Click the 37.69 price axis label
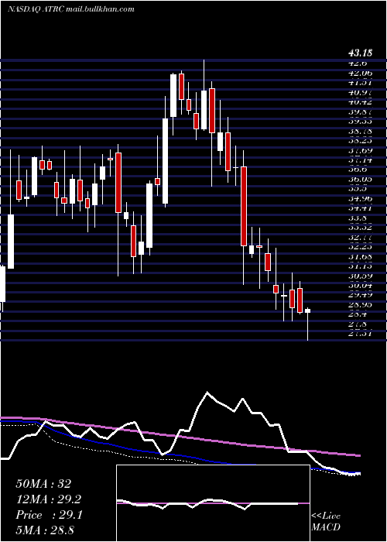Image resolution: width=387 pixels, height=542 pixels. [x=360, y=150]
